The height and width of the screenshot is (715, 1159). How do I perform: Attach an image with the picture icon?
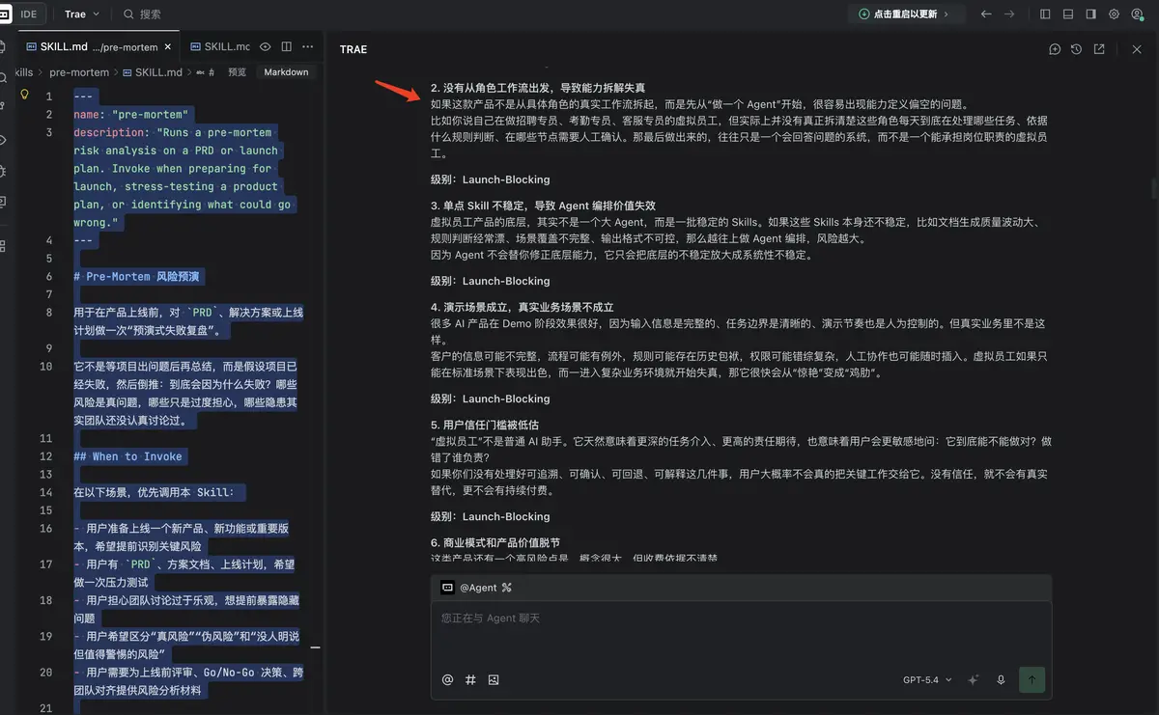pos(494,679)
